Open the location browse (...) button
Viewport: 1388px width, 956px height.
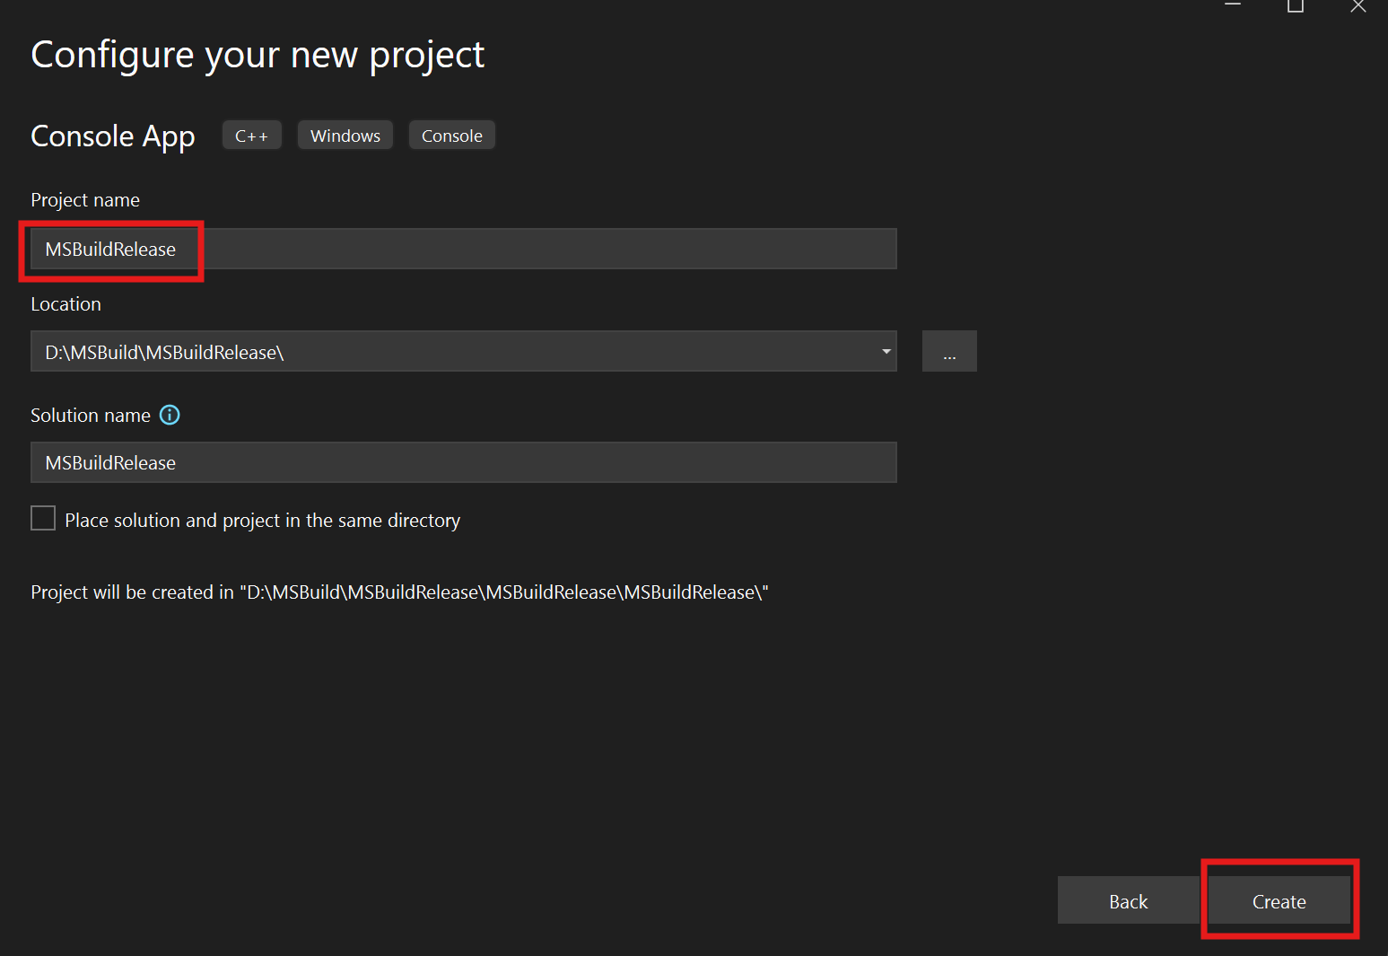[x=948, y=352]
